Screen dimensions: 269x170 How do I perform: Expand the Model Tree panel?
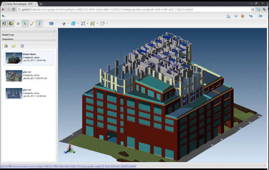(x=54, y=35)
